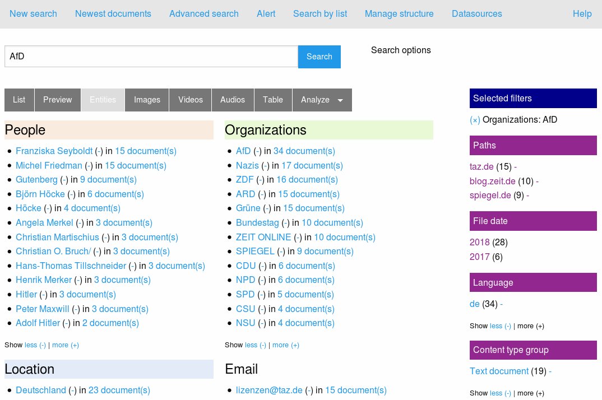The height and width of the screenshot is (400, 602).
Task: Select organization Bundestag
Action: click(x=257, y=222)
